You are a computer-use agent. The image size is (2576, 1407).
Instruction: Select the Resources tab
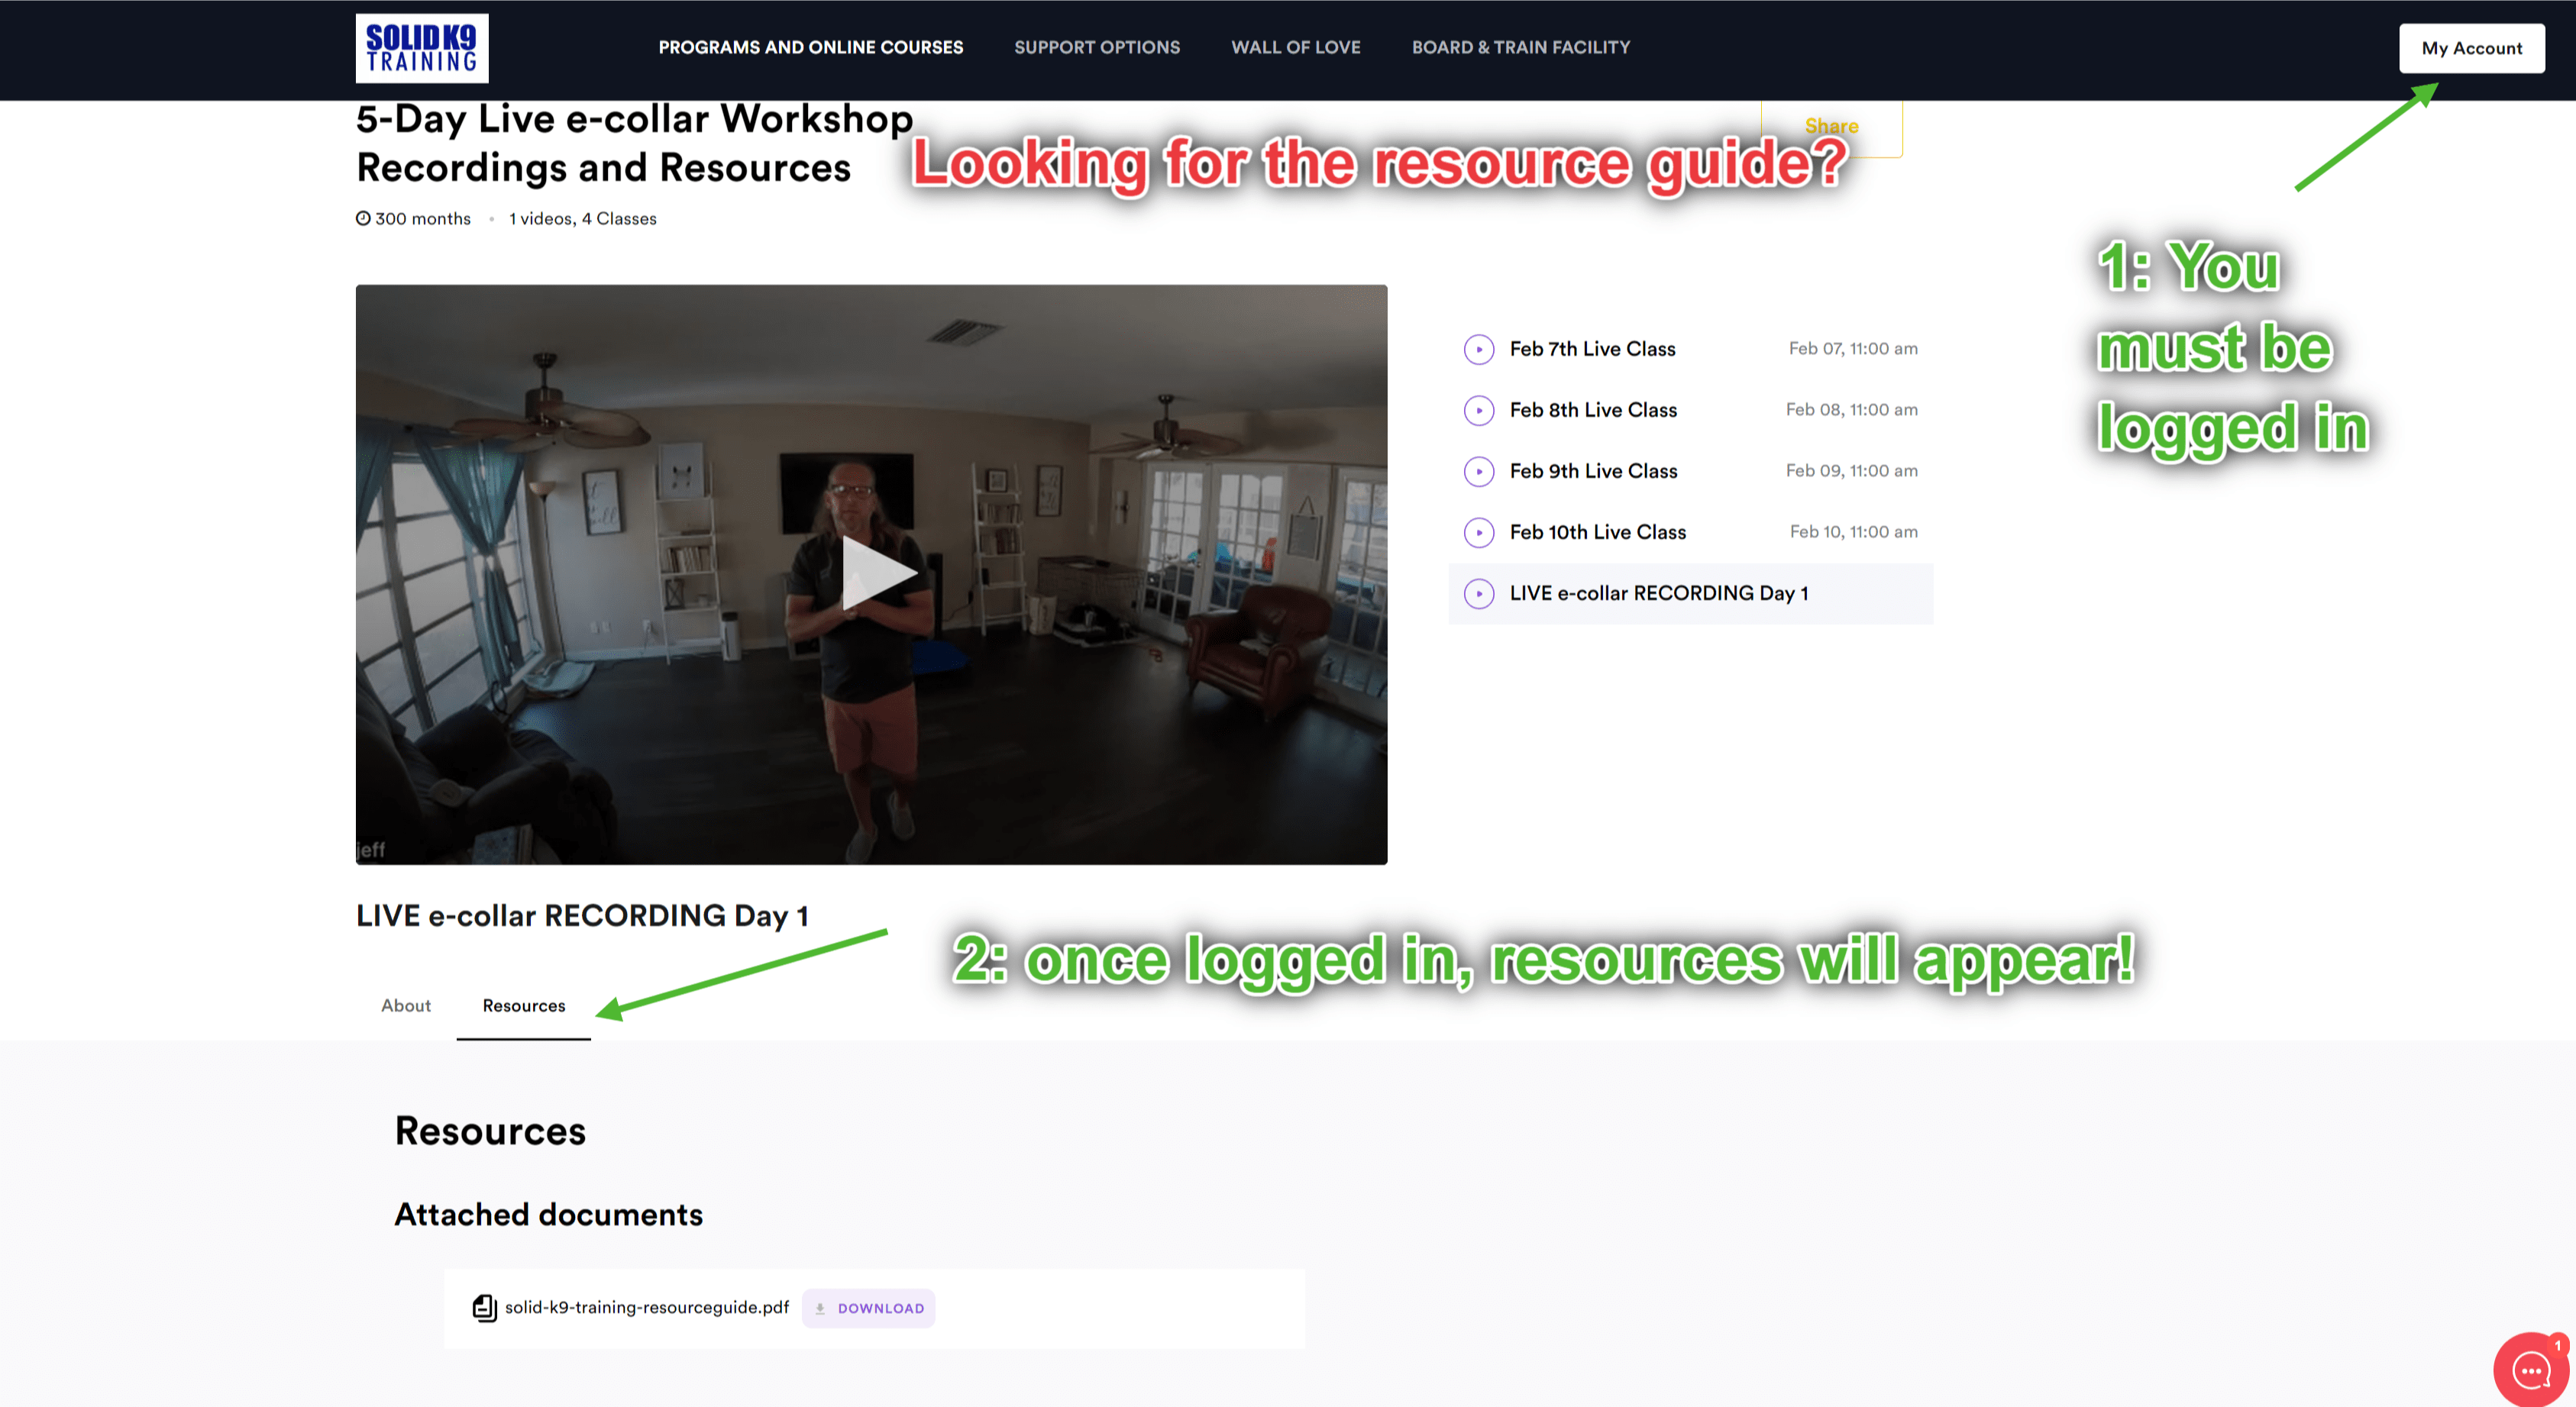[x=523, y=1005]
